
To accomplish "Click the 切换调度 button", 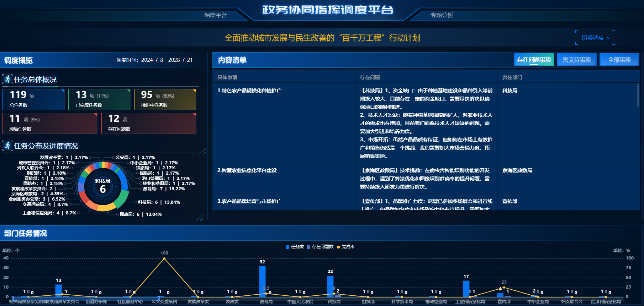I will [x=595, y=38].
